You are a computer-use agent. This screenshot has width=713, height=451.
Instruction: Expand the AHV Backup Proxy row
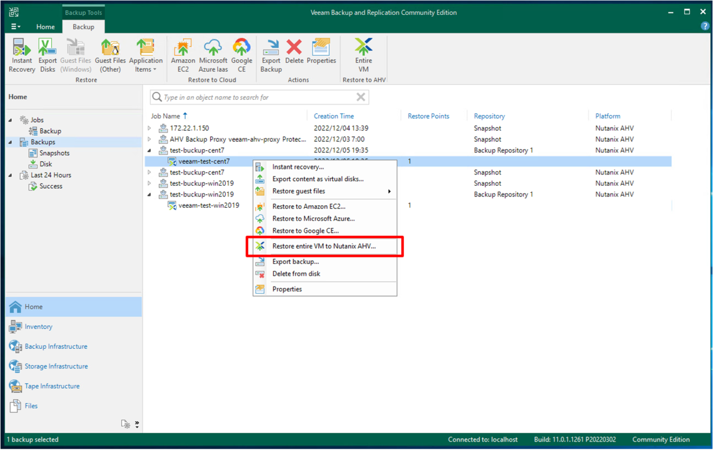pyautogui.click(x=150, y=139)
